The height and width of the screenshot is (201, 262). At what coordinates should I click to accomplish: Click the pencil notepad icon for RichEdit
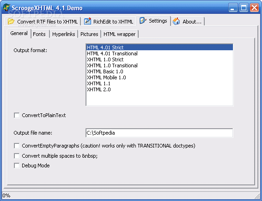(x=87, y=21)
